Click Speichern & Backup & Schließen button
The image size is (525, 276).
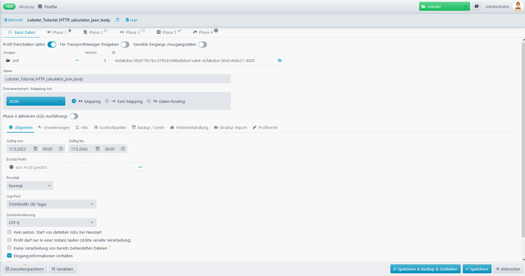[425, 269]
